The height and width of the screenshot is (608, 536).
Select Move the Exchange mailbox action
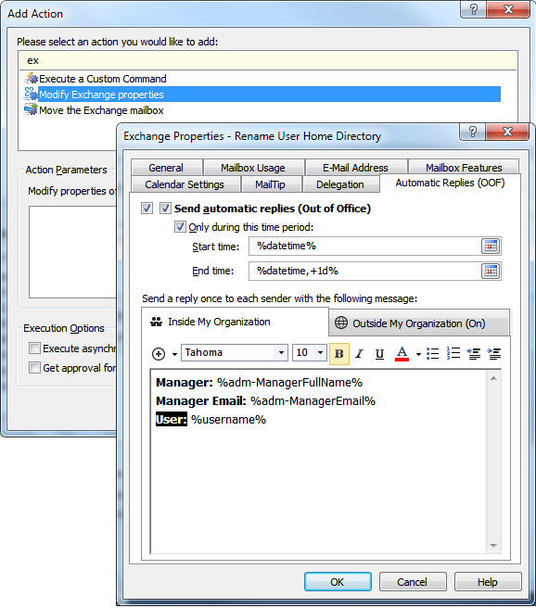(101, 110)
